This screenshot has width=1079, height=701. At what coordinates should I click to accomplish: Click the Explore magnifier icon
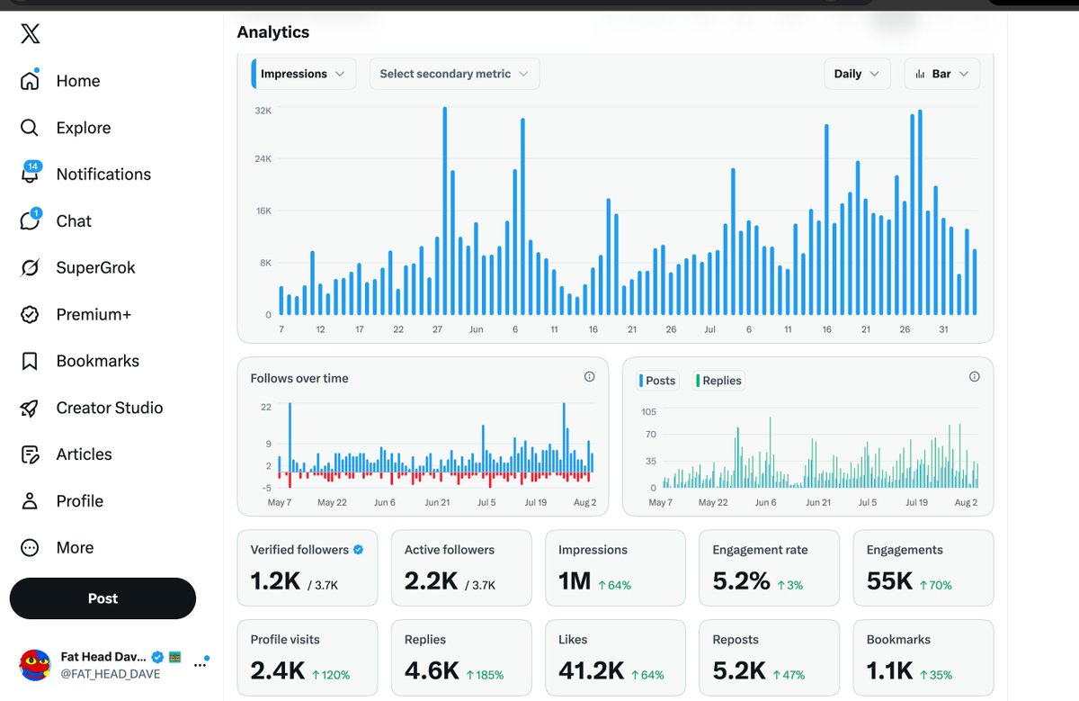30,128
